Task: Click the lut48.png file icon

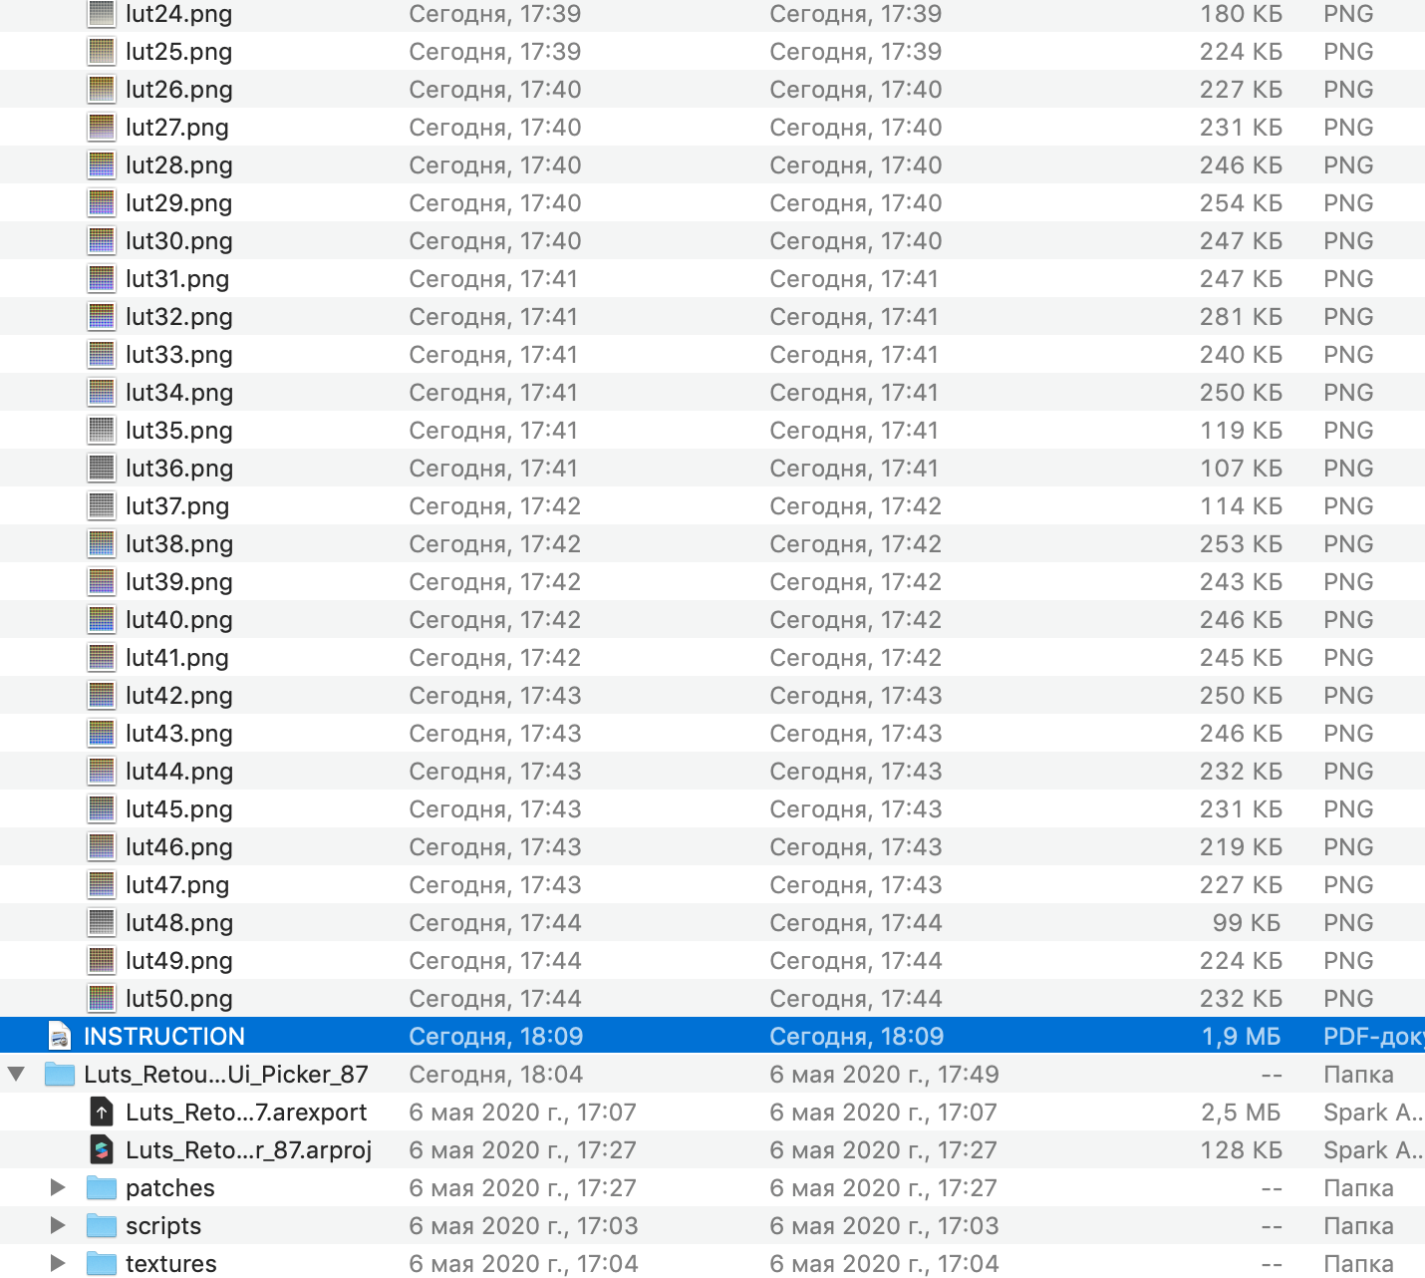Action: pos(102,923)
